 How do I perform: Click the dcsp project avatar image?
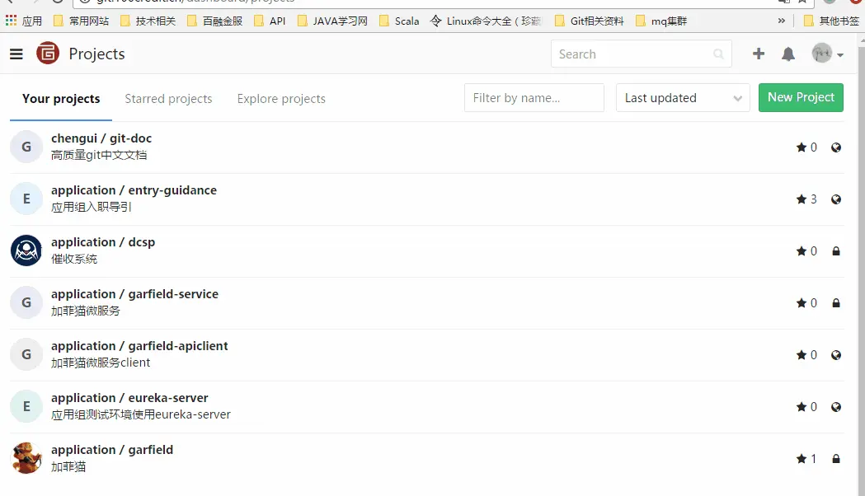[26, 250]
